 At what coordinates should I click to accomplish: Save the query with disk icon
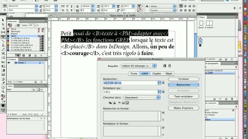(164, 66)
